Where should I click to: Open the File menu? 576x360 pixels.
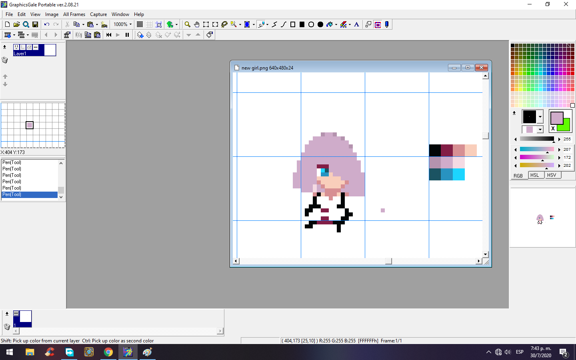click(9, 14)
